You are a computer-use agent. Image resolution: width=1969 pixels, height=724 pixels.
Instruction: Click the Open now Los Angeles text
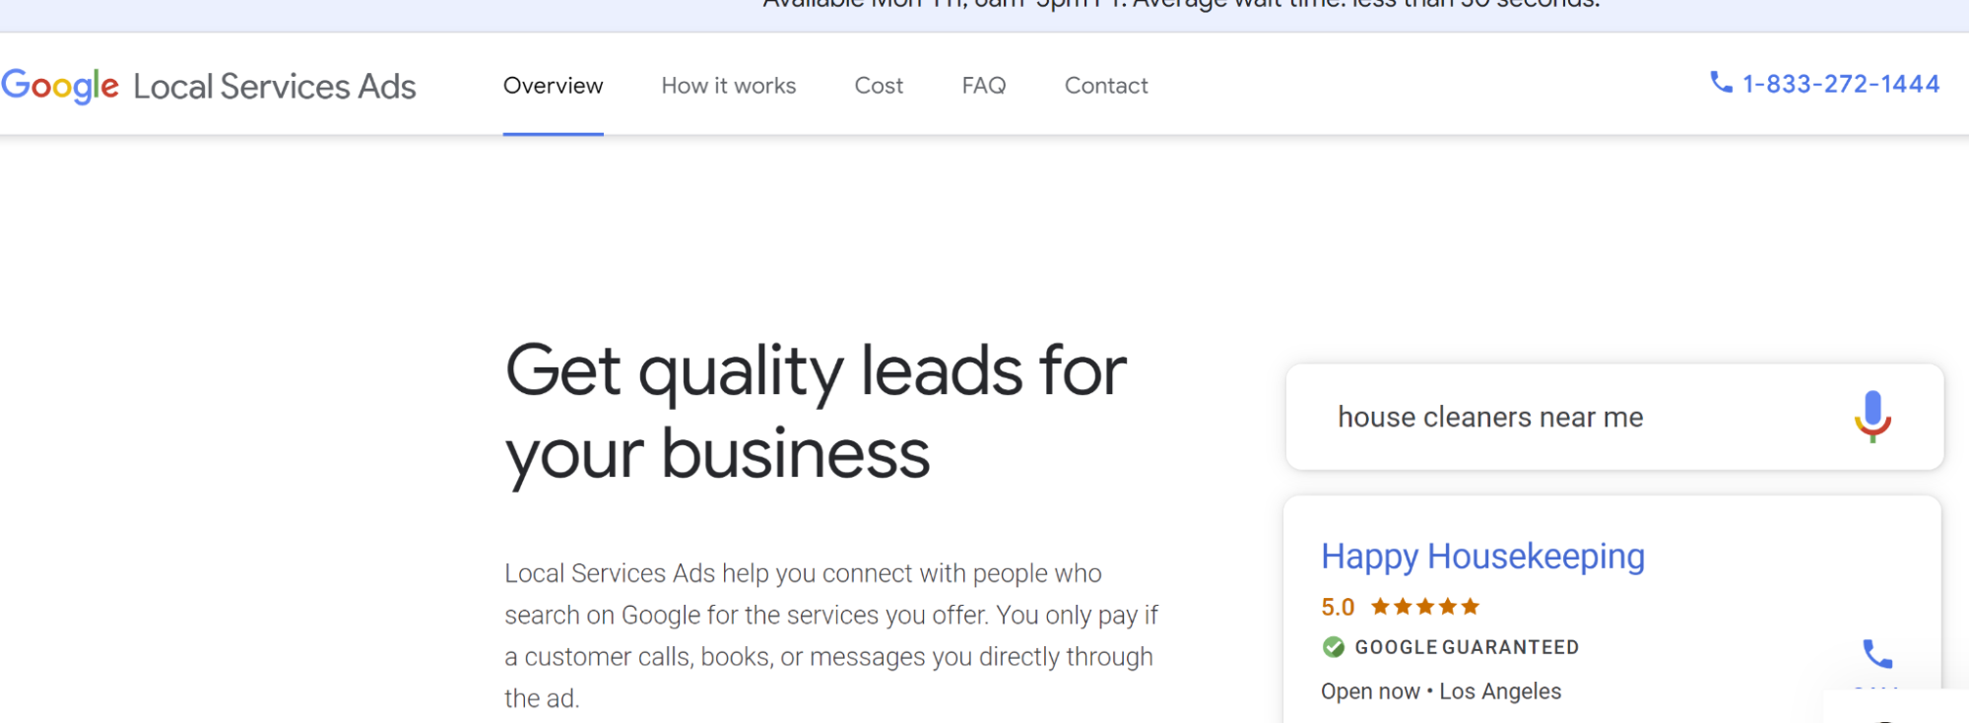pos(1440,691)
